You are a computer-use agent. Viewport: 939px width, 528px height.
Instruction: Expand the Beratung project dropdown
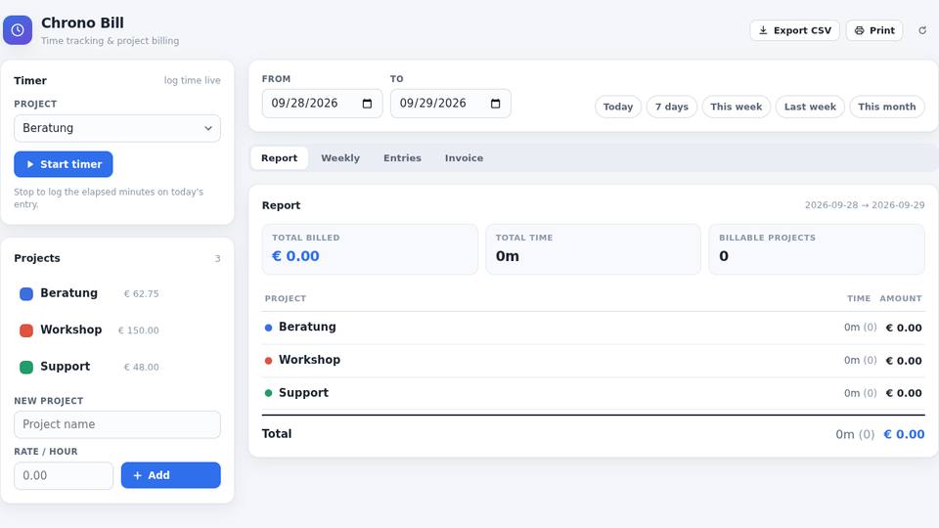click(117, 128)
